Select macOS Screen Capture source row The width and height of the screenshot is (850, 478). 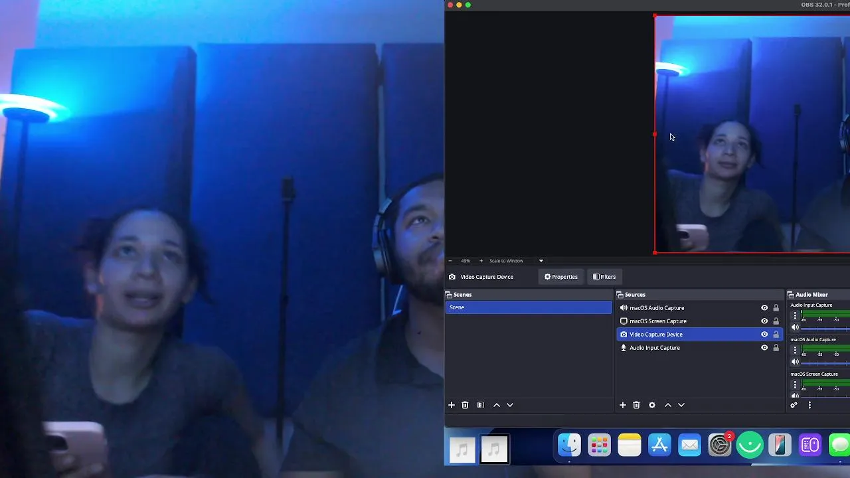tap(700, 321)
